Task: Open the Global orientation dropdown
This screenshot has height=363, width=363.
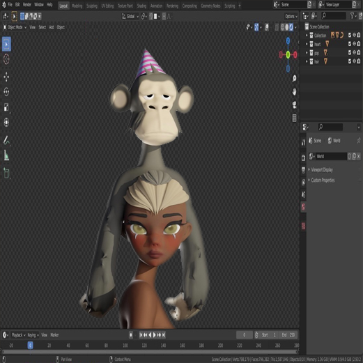Action: tap(130, 16)
